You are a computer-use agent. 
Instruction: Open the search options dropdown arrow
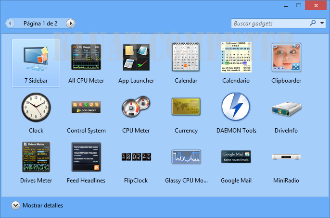(x=322, y=23)
